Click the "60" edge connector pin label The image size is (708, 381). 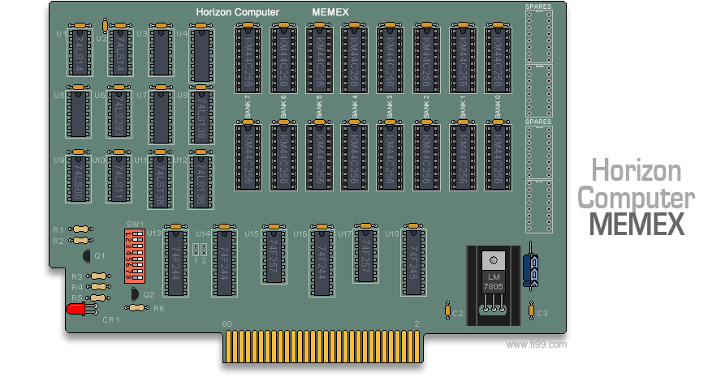click(227, 323)
